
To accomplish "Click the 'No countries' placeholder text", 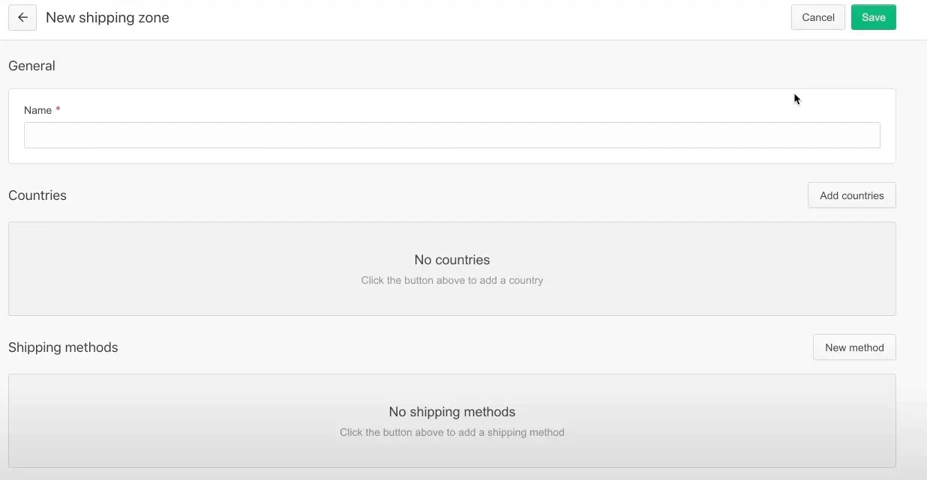I will click(452, 260).
